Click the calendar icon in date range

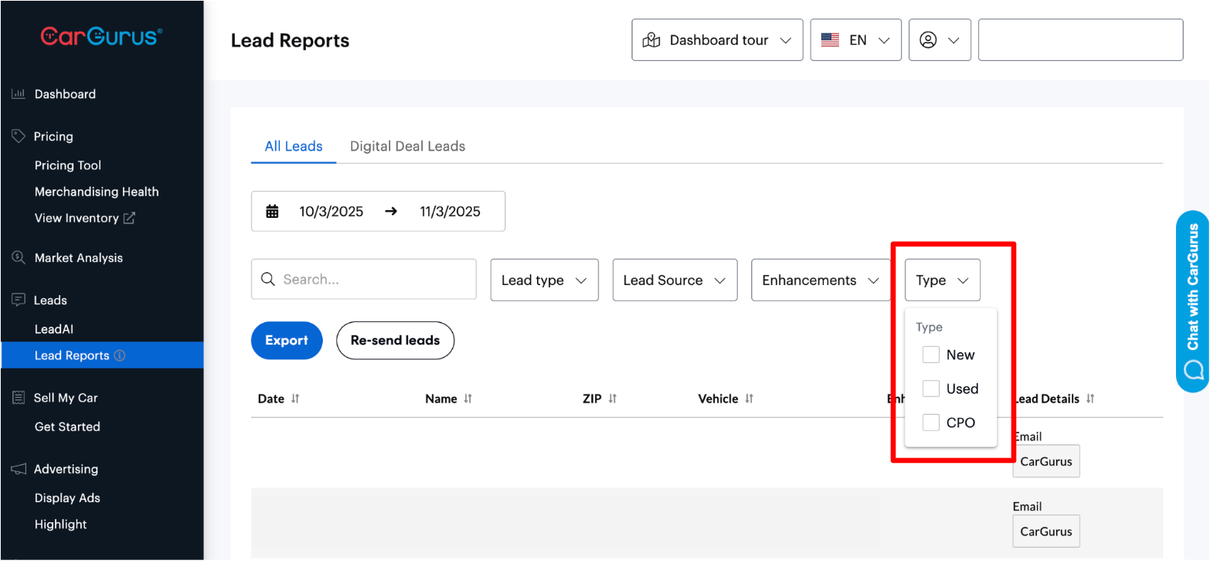(272, 211)
